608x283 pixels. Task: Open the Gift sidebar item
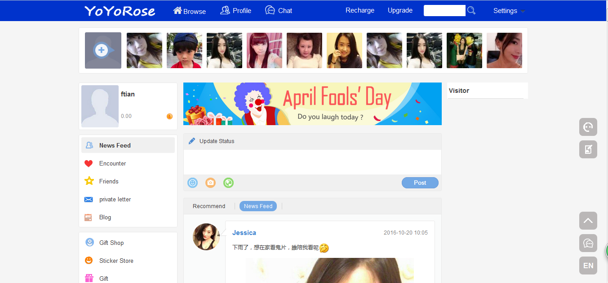pyautogui.click(x=128, y=279)
